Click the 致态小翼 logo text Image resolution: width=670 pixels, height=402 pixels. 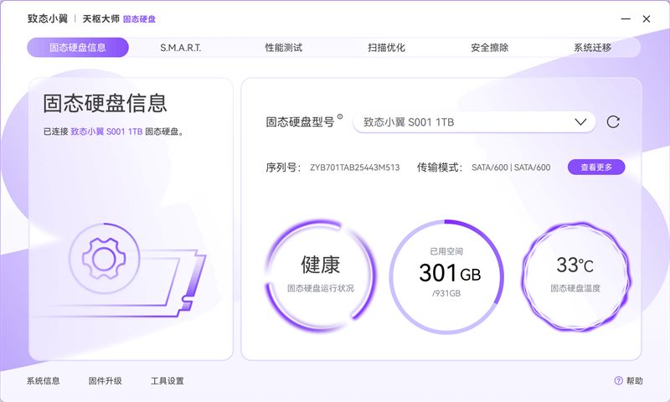coord(48,18)
